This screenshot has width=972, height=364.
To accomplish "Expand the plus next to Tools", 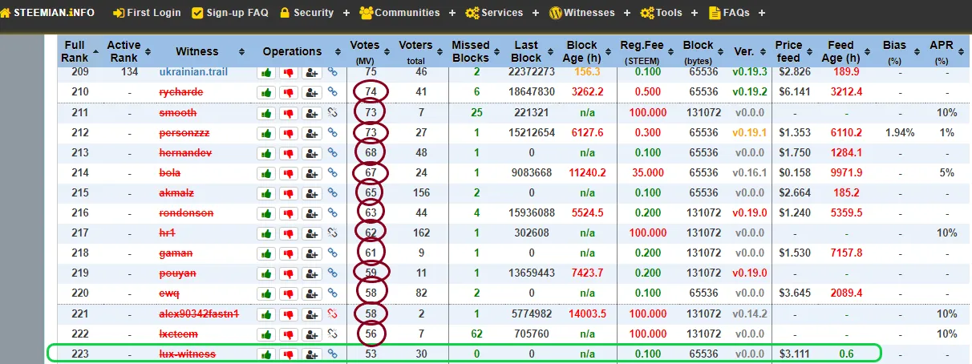I will 696,13.
